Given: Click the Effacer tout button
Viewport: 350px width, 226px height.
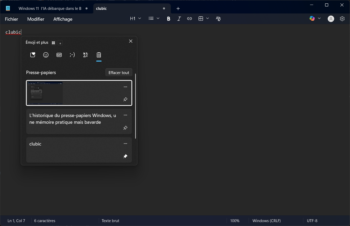Looking at the screenshot, I should point(119,72).
